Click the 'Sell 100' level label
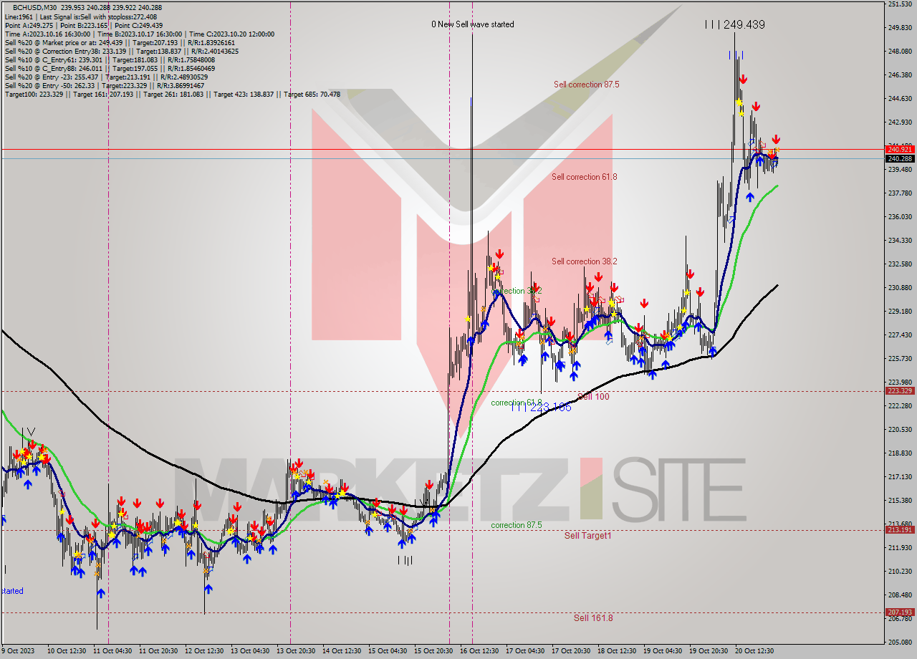Screen dimensions: 917x659 pyautogui.click(x=593, y=396)
